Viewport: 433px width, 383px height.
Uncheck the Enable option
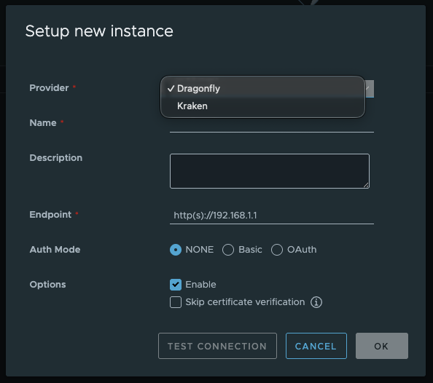pos(176,285)
